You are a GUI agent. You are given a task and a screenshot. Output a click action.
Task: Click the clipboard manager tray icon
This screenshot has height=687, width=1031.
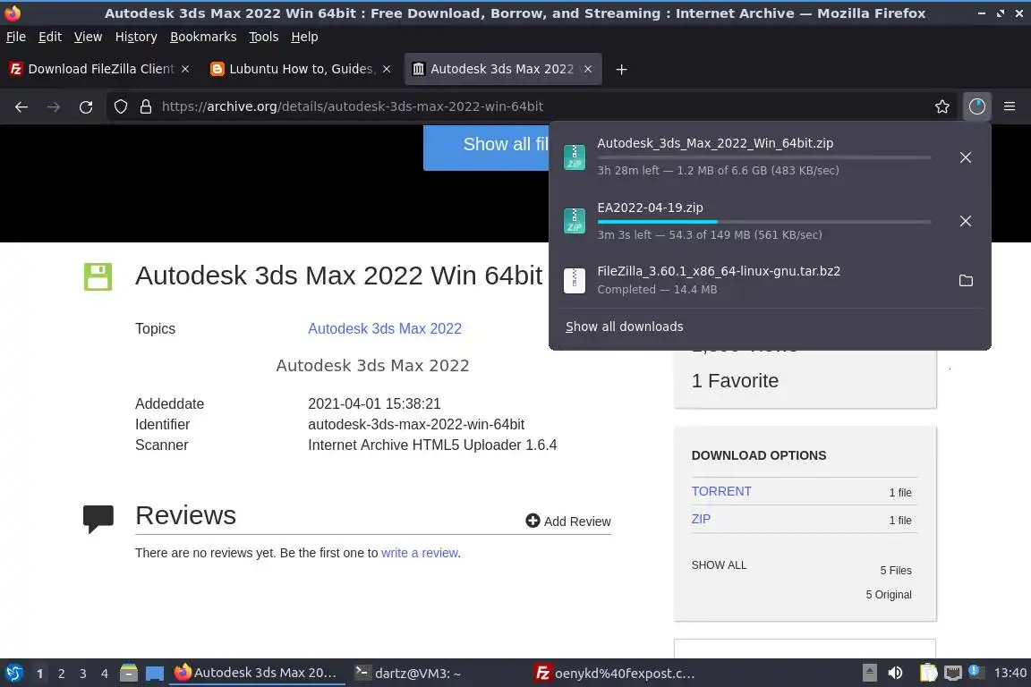tap(928, 673)
